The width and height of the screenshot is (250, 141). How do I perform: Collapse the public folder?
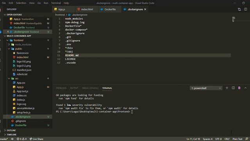pos(9,49)
